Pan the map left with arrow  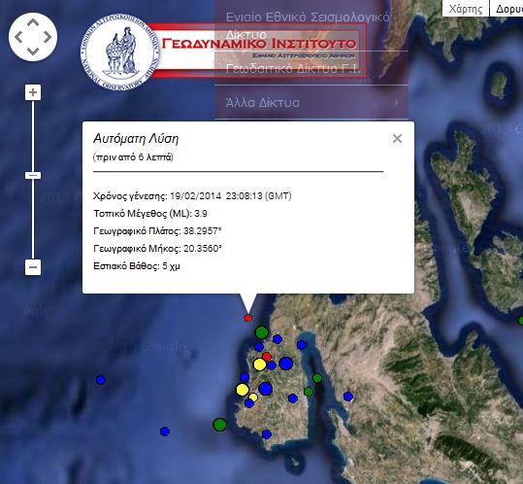(x=18, y=37)
